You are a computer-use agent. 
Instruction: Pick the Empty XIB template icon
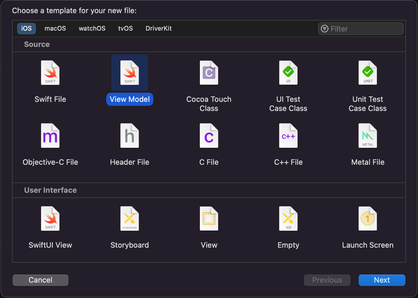[x=288, y=218]
